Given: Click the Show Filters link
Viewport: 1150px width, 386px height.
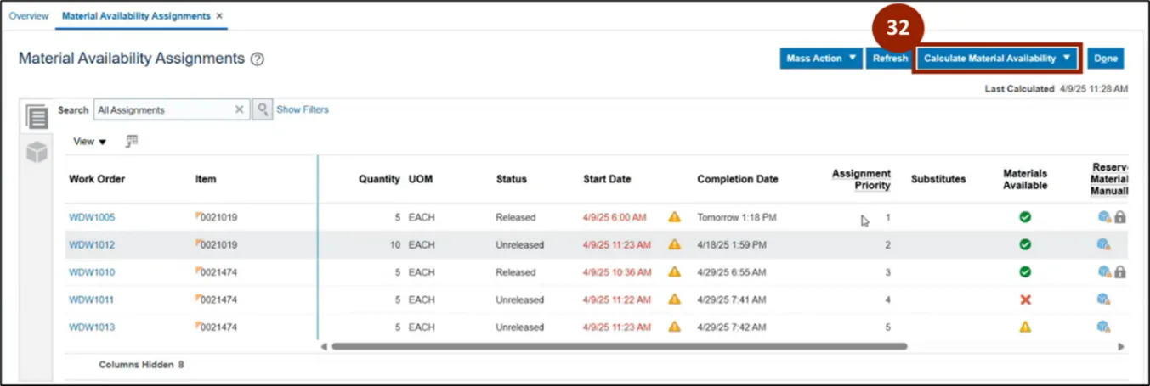Looking at the screenshot, I should coord(303,109).
